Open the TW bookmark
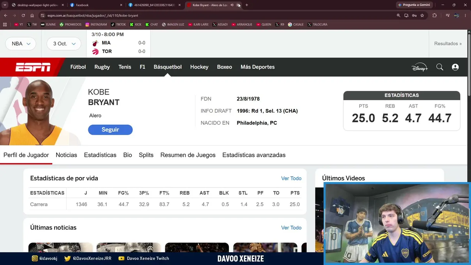The height and width of the screenshot is (265, 471). [x=32, y=25]
